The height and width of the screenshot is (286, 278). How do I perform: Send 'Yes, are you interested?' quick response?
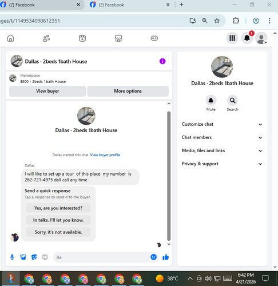(58, 208)
